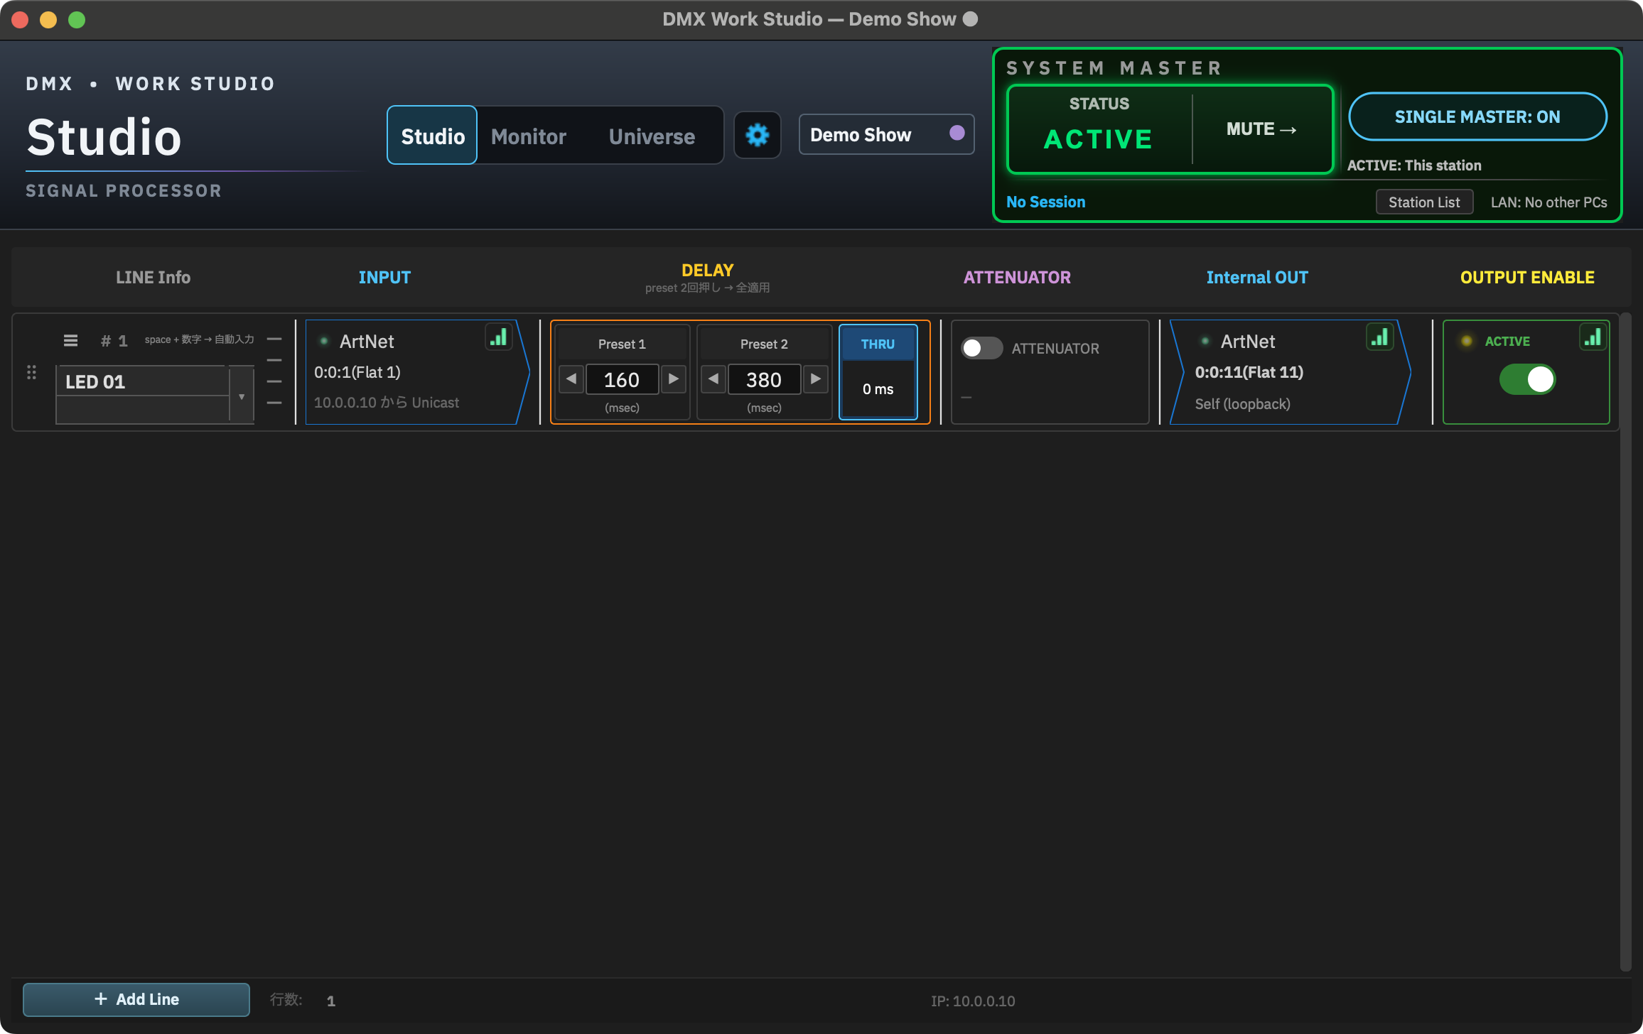1643x1034 pixels.
Task: Click the signal level icon in OUTPUT ENABLE box
Action: tap(1593, 337)
